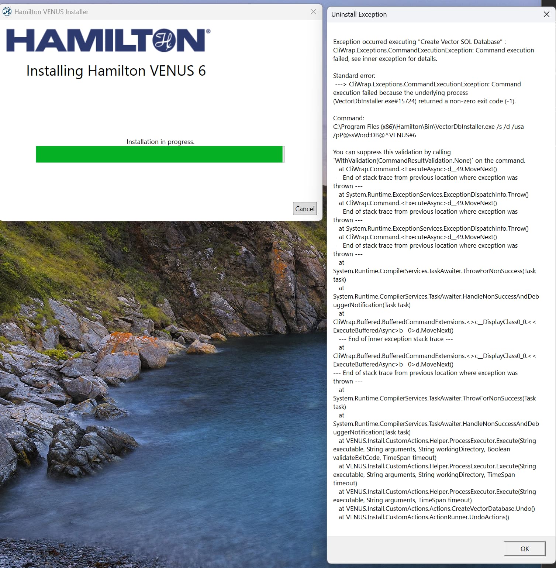Click the WithValidation suppress hint line
Screen dimensions: 556x568
coord(429,161)
